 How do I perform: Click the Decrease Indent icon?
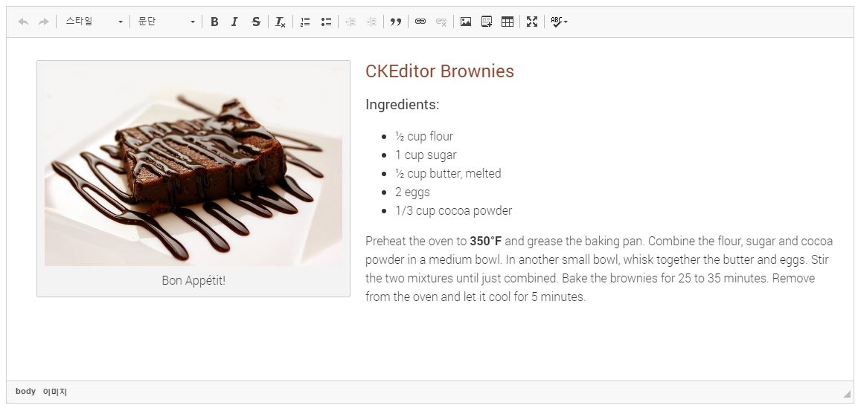pos(350,22)
